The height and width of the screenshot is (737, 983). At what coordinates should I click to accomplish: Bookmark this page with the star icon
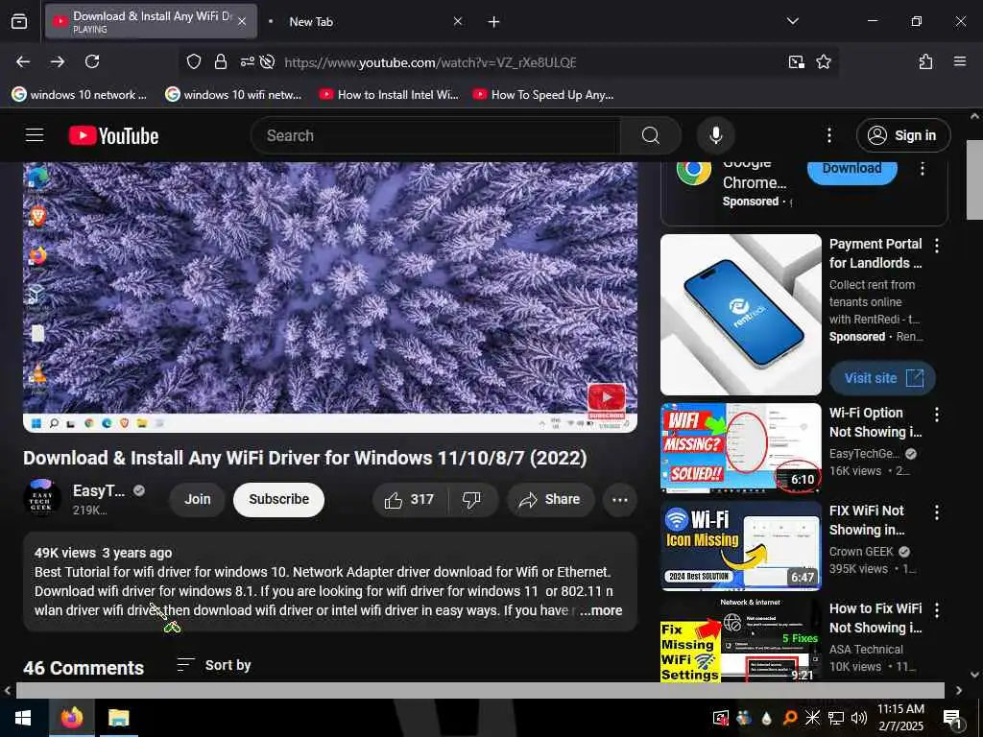tap(823, 61)
